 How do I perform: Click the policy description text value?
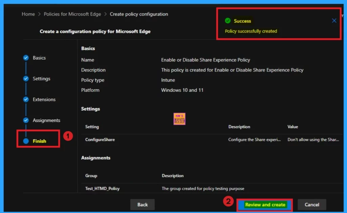point(232,70)
